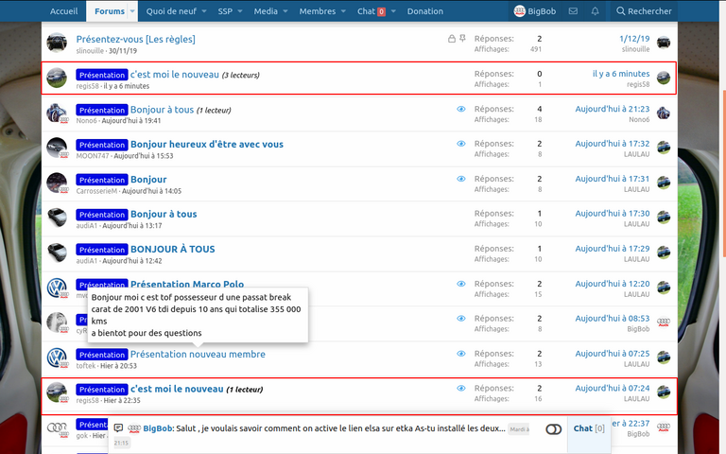Open the inbox envelope icon

573,11
